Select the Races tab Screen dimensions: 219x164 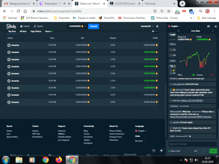pos(49,31)
